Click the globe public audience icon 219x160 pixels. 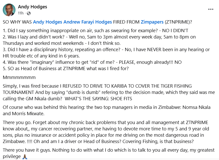[x=29, y=13]
